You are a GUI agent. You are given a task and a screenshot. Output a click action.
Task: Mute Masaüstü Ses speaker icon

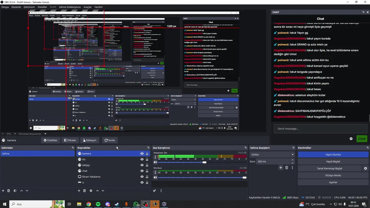coord(156,162)
